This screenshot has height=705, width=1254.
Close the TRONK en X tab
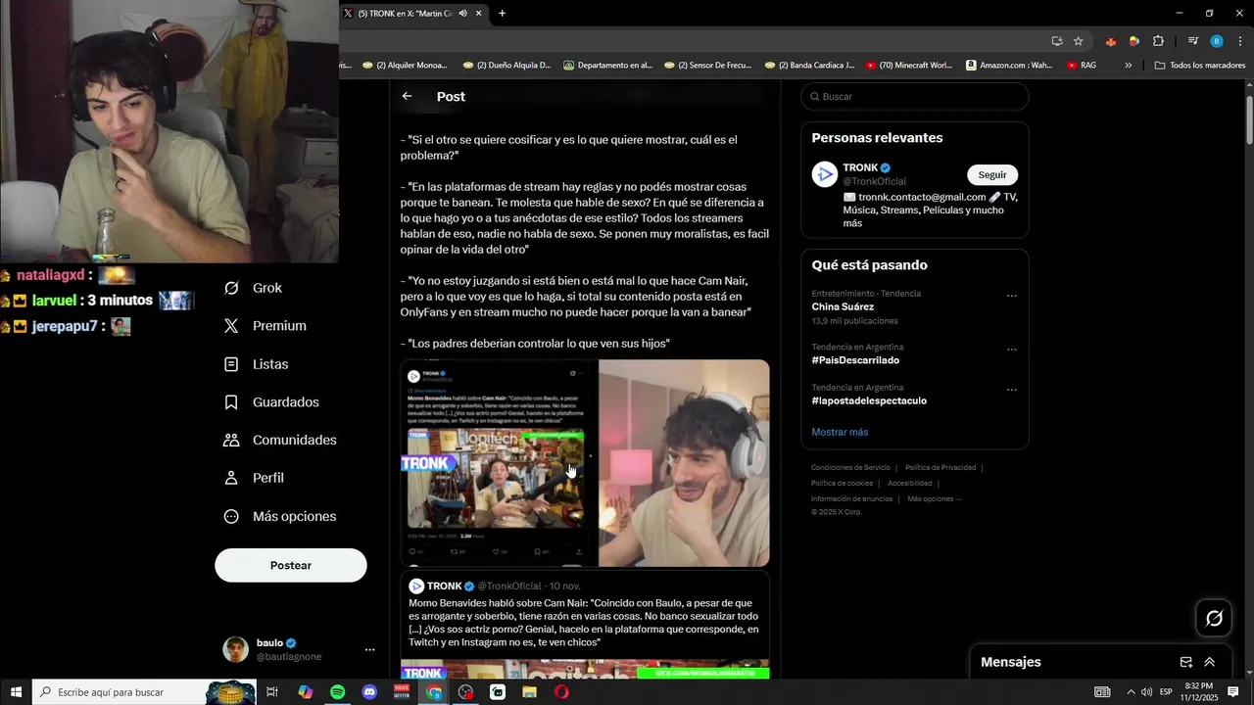click(x=478, y=14)
